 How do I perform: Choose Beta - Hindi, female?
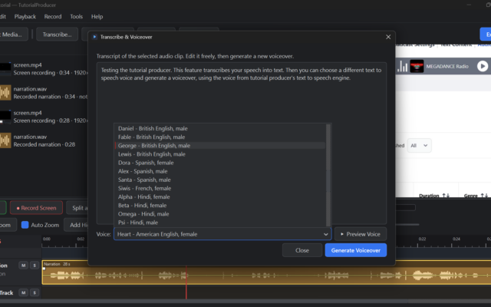pos(220,206)
